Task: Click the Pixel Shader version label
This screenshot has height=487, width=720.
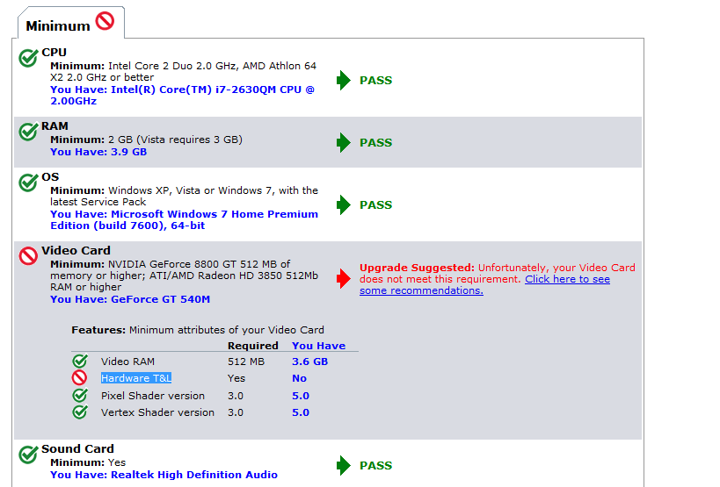Action: (153, 396)
